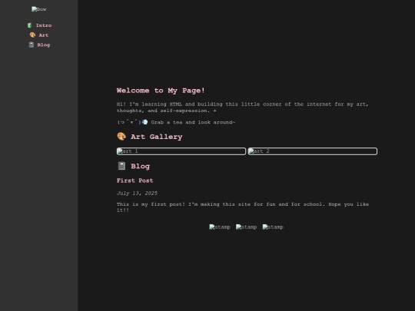Click the This is my first post paragraph
The image size is (415, 311).
[243, 207]
